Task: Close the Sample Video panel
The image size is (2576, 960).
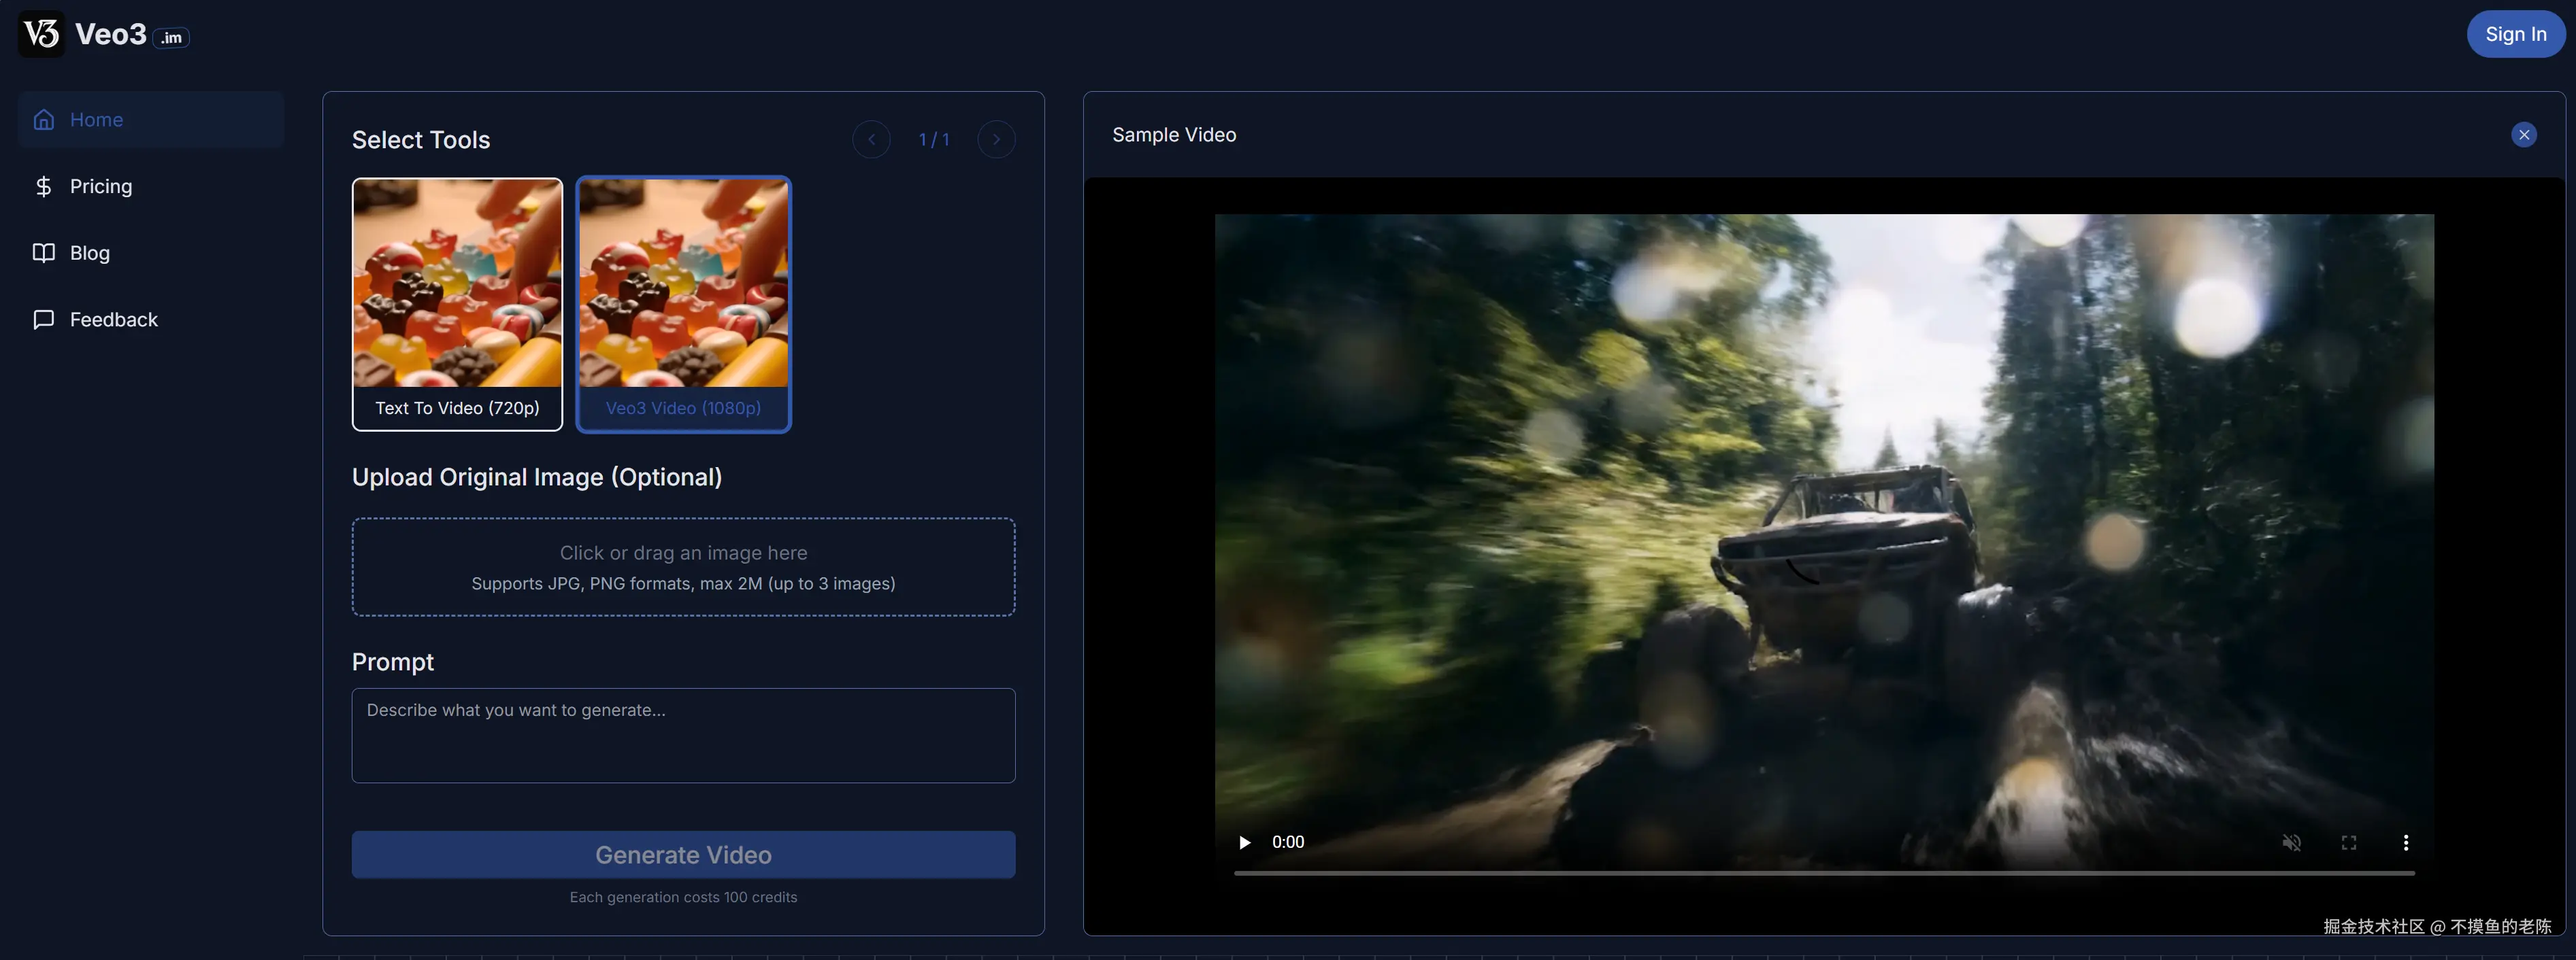Action: [2523, 135]
